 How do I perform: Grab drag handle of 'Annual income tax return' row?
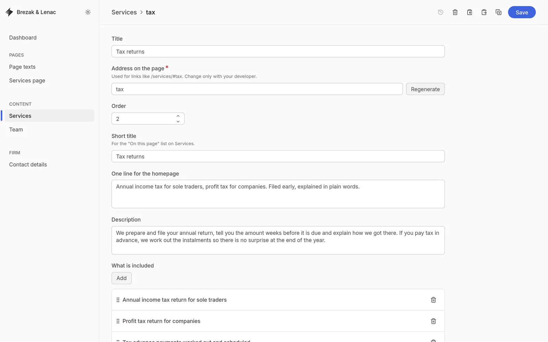click(x=118, y=300)
